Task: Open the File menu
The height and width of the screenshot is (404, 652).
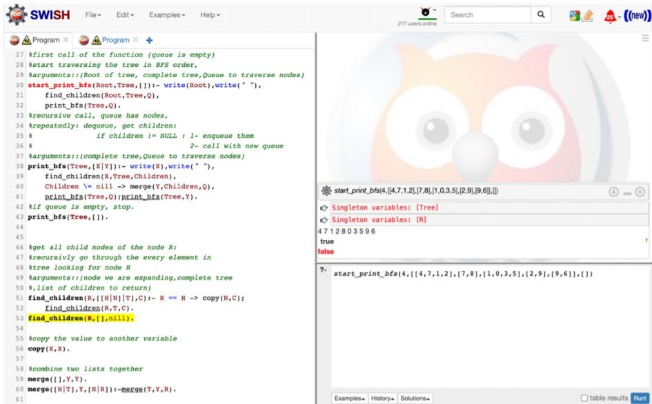Action: click(92, 15)
